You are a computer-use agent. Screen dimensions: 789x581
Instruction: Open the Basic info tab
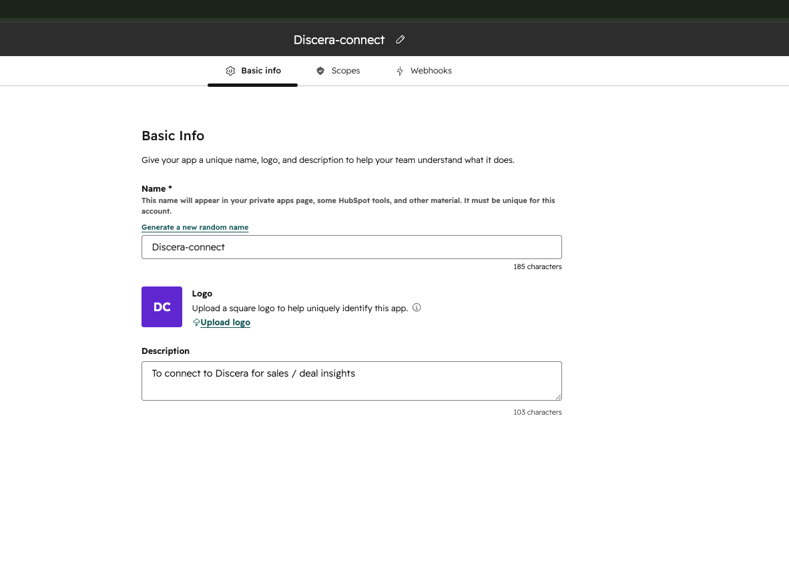[252, 71]
